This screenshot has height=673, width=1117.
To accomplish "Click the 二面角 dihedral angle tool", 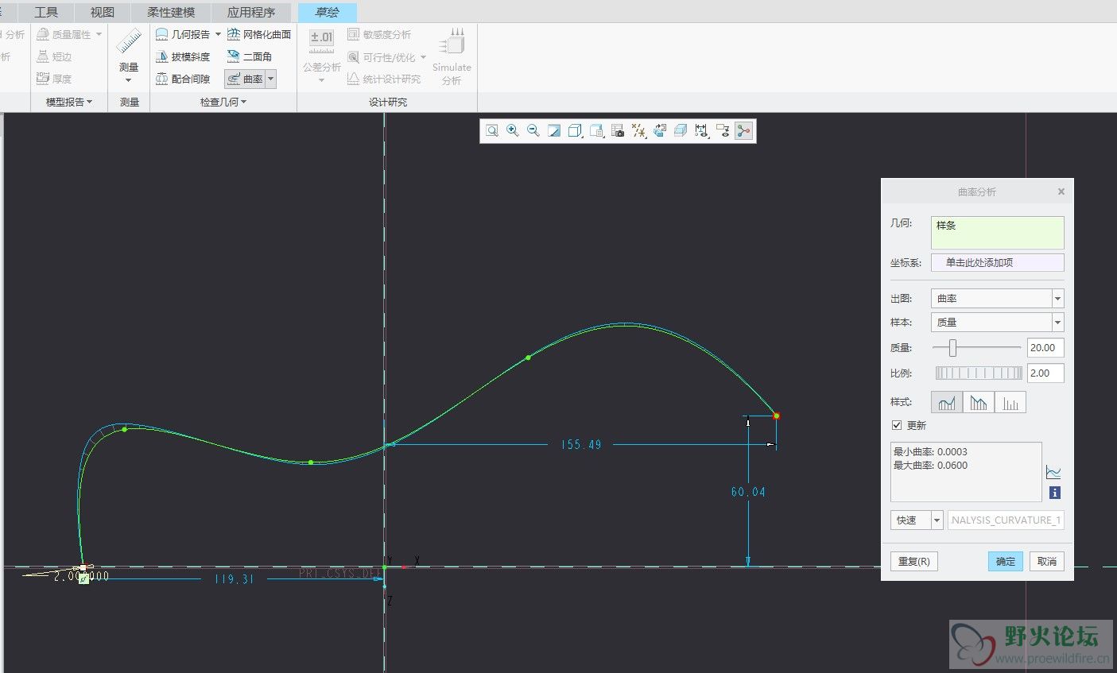I will pyautogui.click(x=250, y=56).
